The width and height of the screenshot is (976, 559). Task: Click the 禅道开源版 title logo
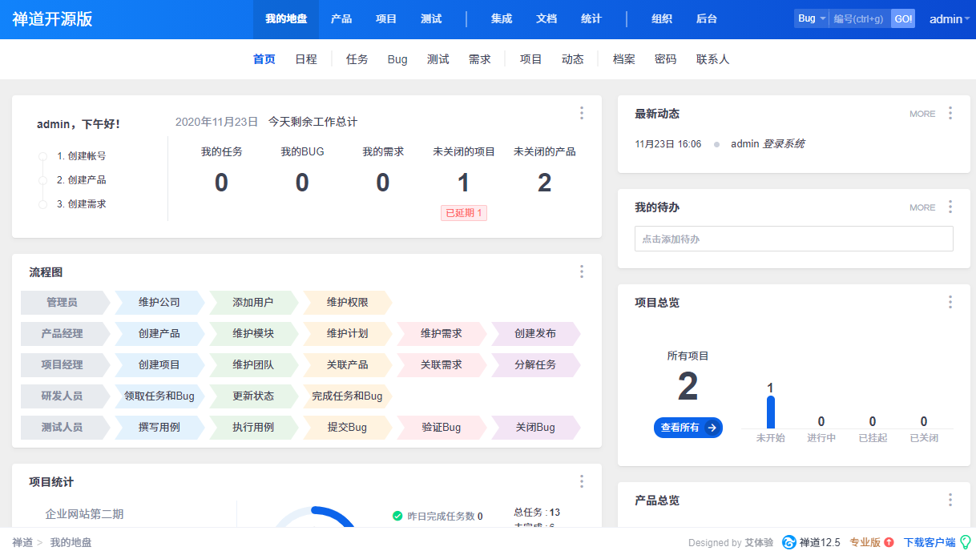point(52,19)
